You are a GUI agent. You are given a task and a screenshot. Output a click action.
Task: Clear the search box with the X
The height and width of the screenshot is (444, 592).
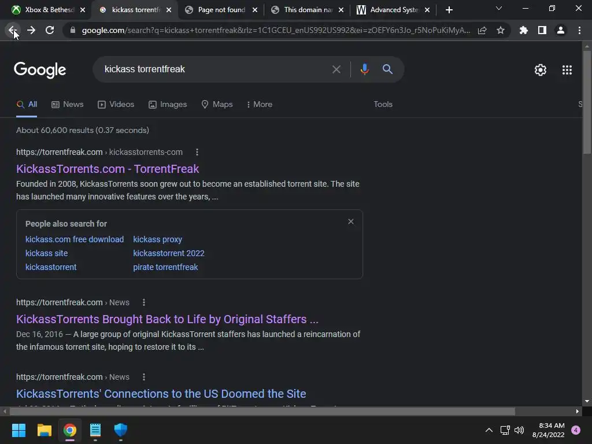pyautogui.click(x=336, y=69)
